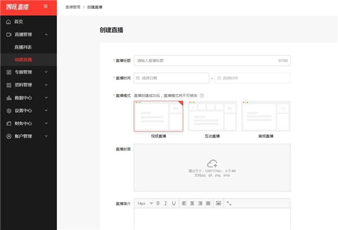Screen dimensions: 338x230
Task: Click the 账户管理 user icon
Action: 9,136
